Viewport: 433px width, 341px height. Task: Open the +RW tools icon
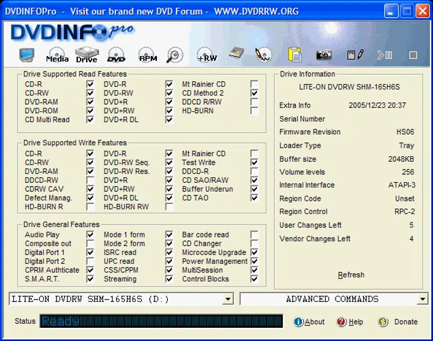206,55
